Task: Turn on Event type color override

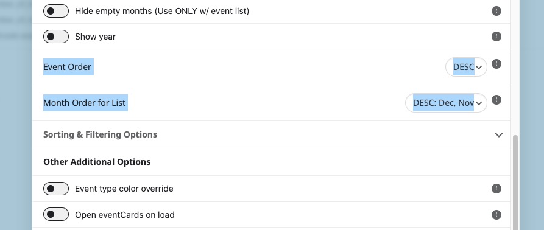Action: [56, 189]
